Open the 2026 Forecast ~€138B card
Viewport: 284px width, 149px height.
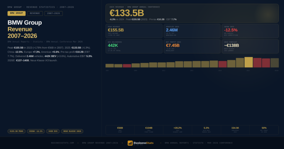[250, 46]
